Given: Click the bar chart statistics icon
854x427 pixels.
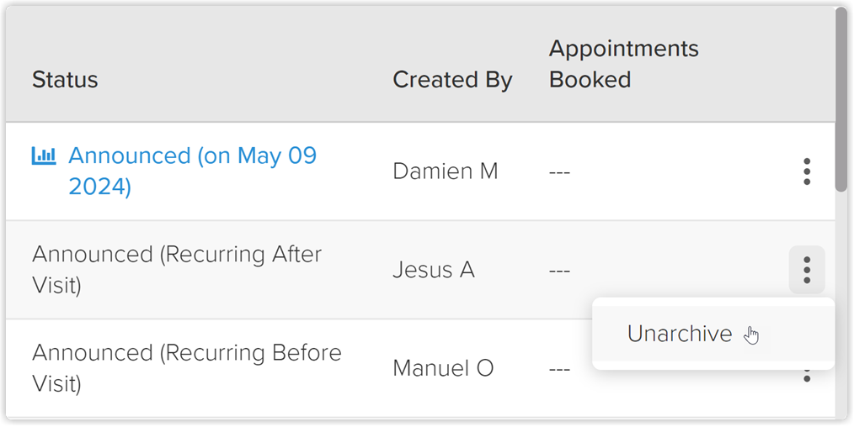Looking at the screenshot, I should pos(44,156).
